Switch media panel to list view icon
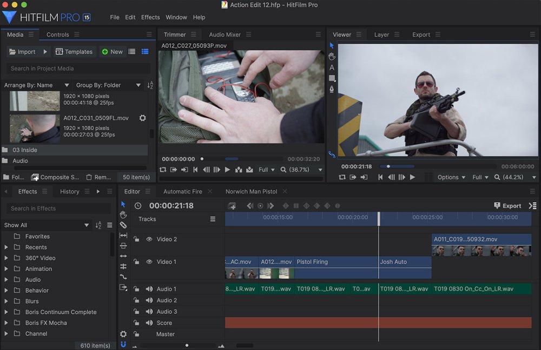Screen dimensions: 541x350 [132, 52]
